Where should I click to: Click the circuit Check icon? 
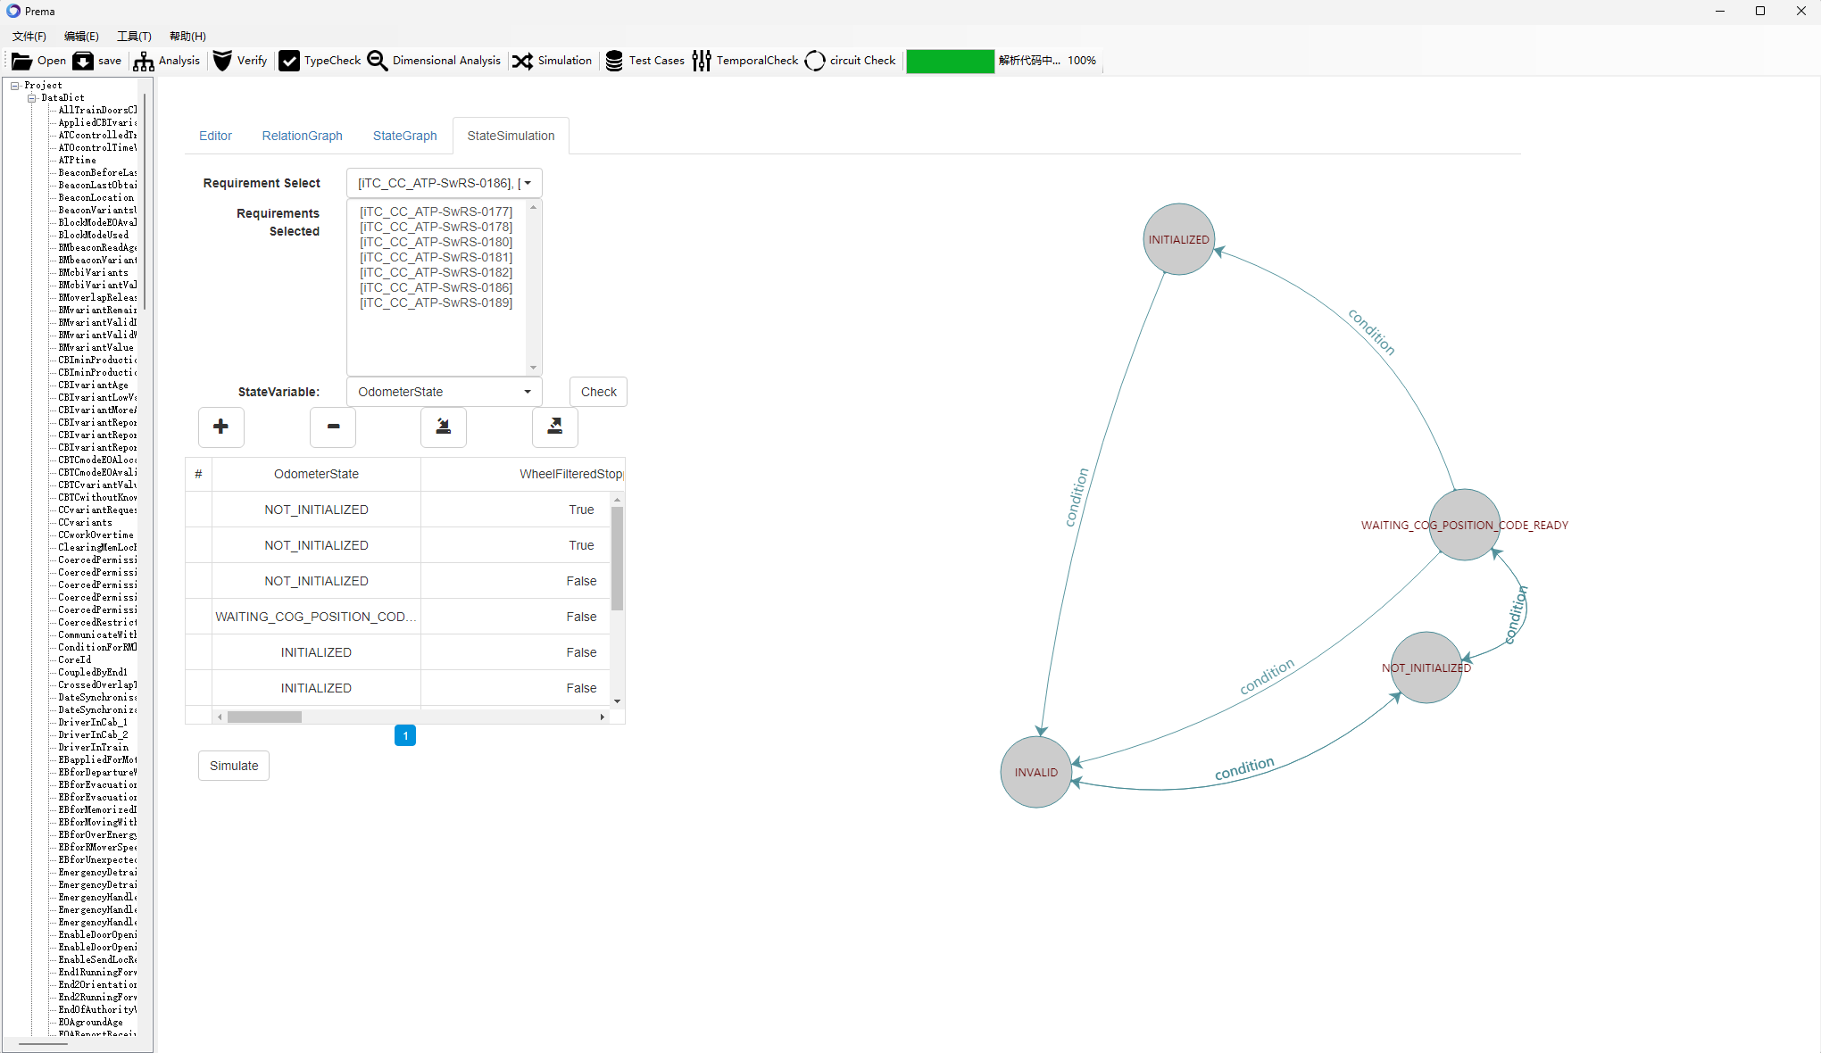click(815, 61)
